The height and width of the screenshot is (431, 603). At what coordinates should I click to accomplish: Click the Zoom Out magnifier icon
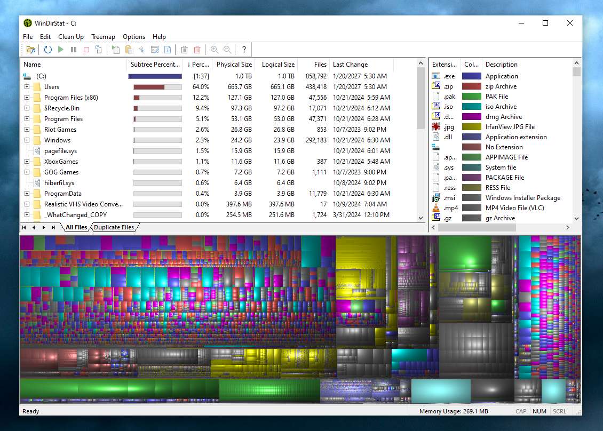coord(227,50)
